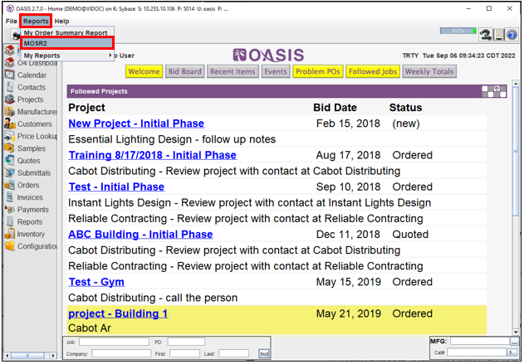
Task: Open Training 8/17/2018 - Initial Phase link
Action: tap(153, 155)
